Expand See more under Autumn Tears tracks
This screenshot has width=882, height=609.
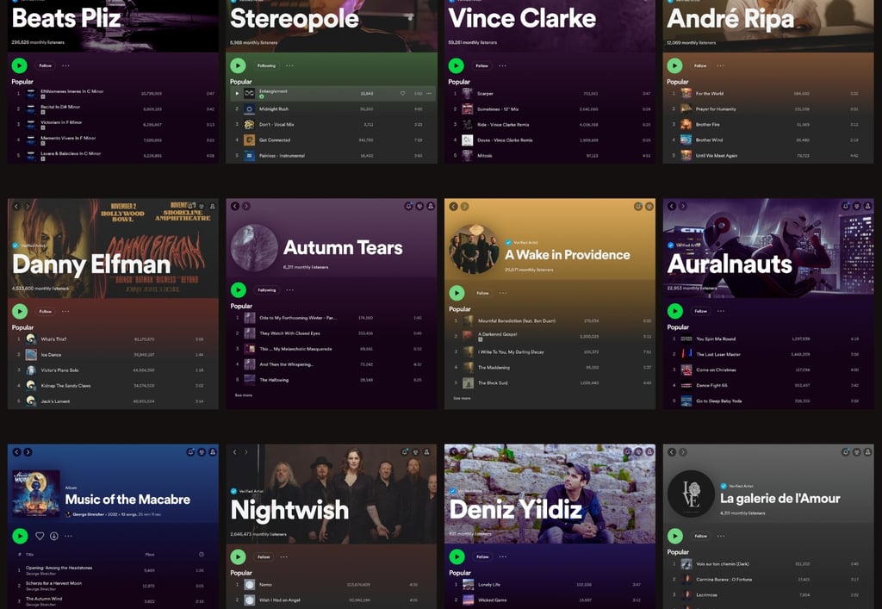point(244,395)
